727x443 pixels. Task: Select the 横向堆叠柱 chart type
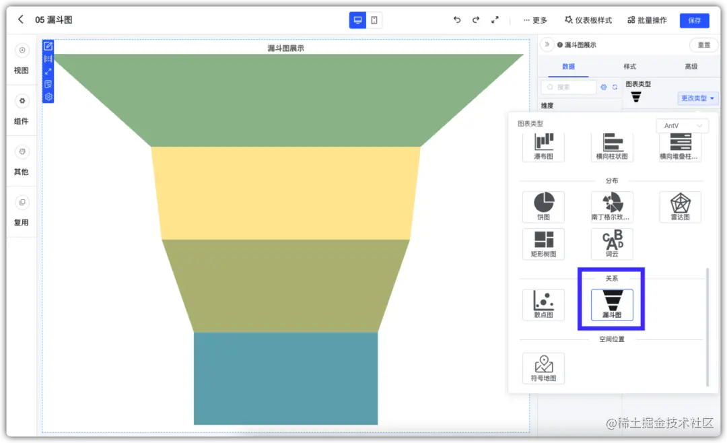tap(680, 147)
